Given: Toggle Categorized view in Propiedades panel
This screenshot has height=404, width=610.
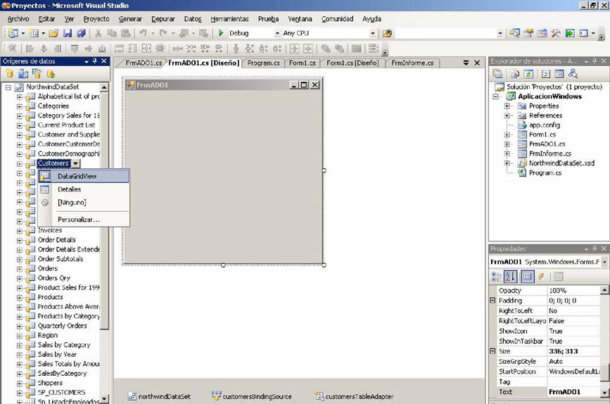Looking at the screenshot, I should tap(496, 277).
